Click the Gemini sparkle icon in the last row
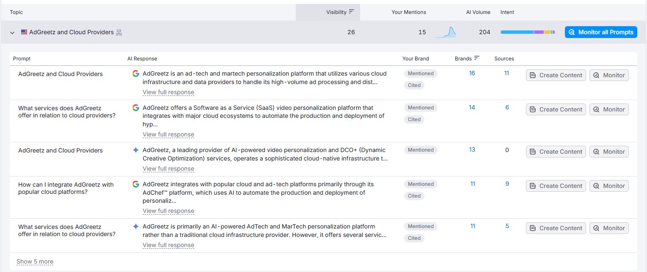This screenshot has width=647, height=272. click(x=135, y=226)
